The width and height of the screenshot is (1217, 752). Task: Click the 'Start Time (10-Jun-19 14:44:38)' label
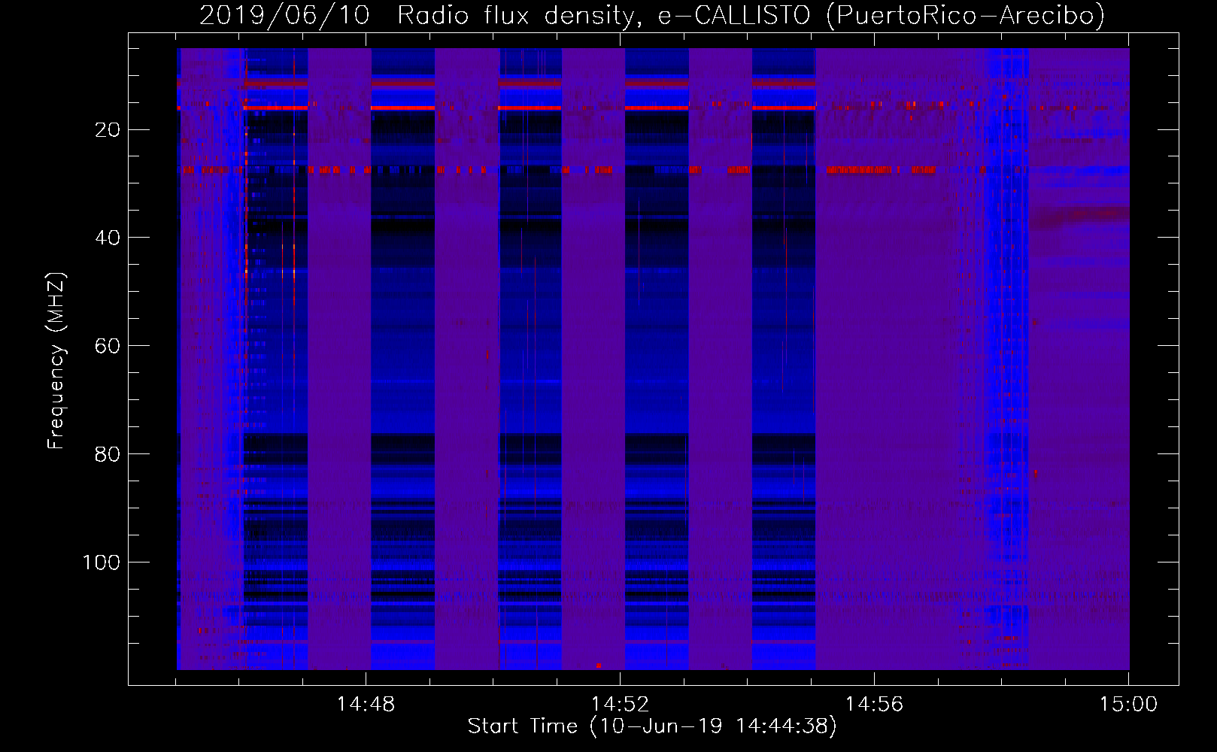(652, 726)
